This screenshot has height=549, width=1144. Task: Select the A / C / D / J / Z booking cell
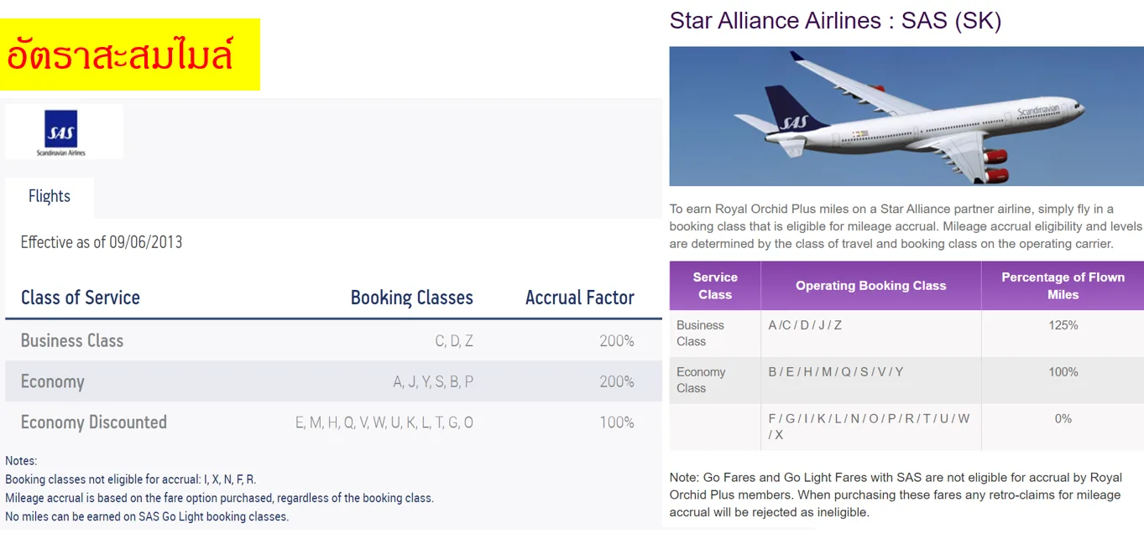coord(871,334)
